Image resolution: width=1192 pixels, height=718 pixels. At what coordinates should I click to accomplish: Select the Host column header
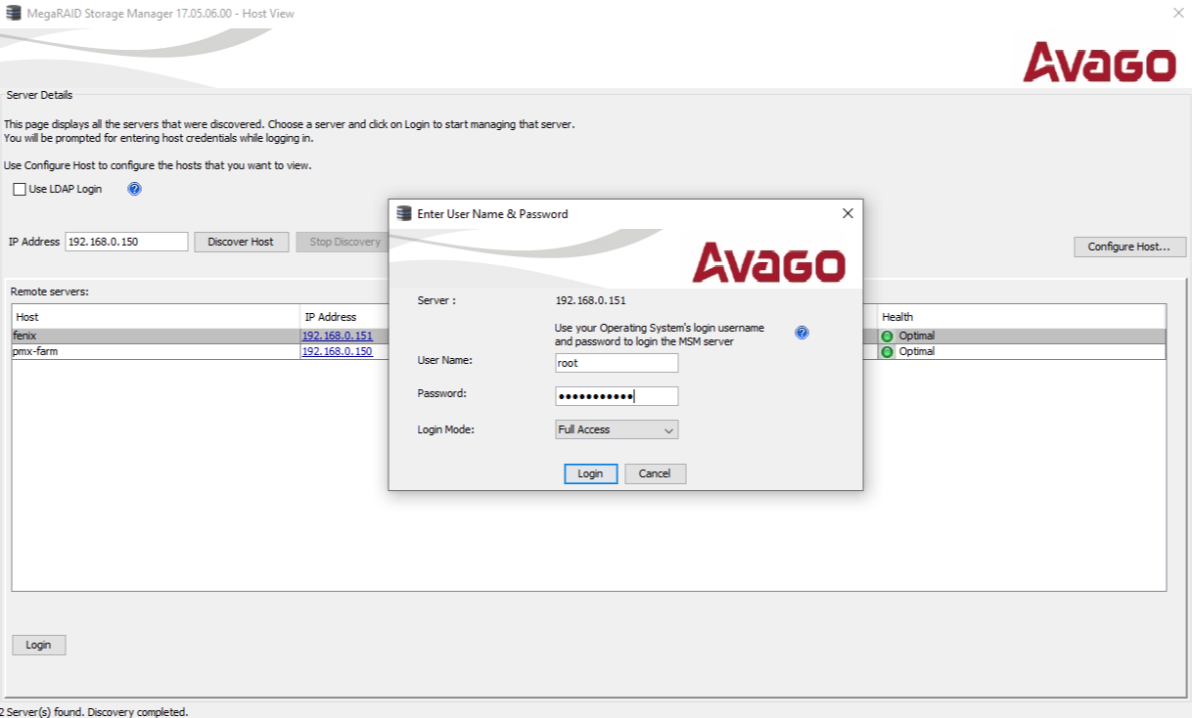156,316
